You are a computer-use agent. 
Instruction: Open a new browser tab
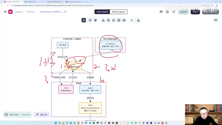[87, 2]
